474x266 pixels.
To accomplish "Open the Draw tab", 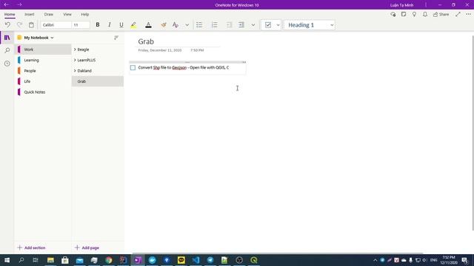I will 49,14.
